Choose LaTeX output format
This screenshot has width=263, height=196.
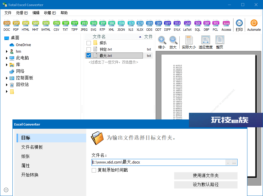tap(187, 25)
